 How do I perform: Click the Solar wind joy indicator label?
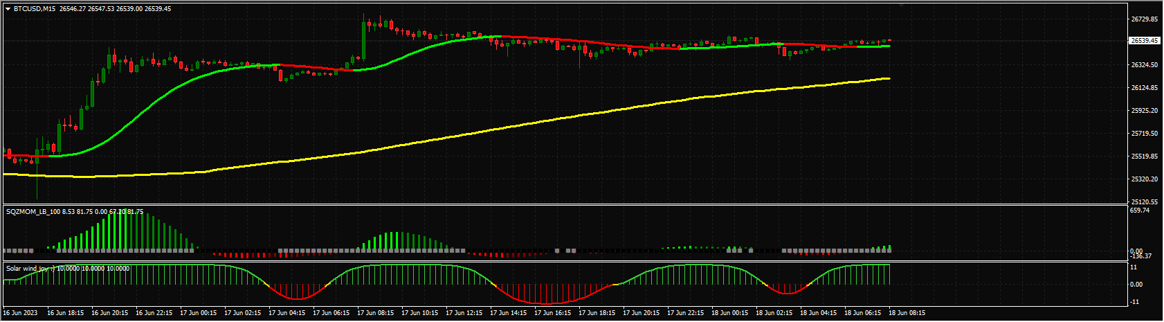pyautogui.click(x=30, y=268)
